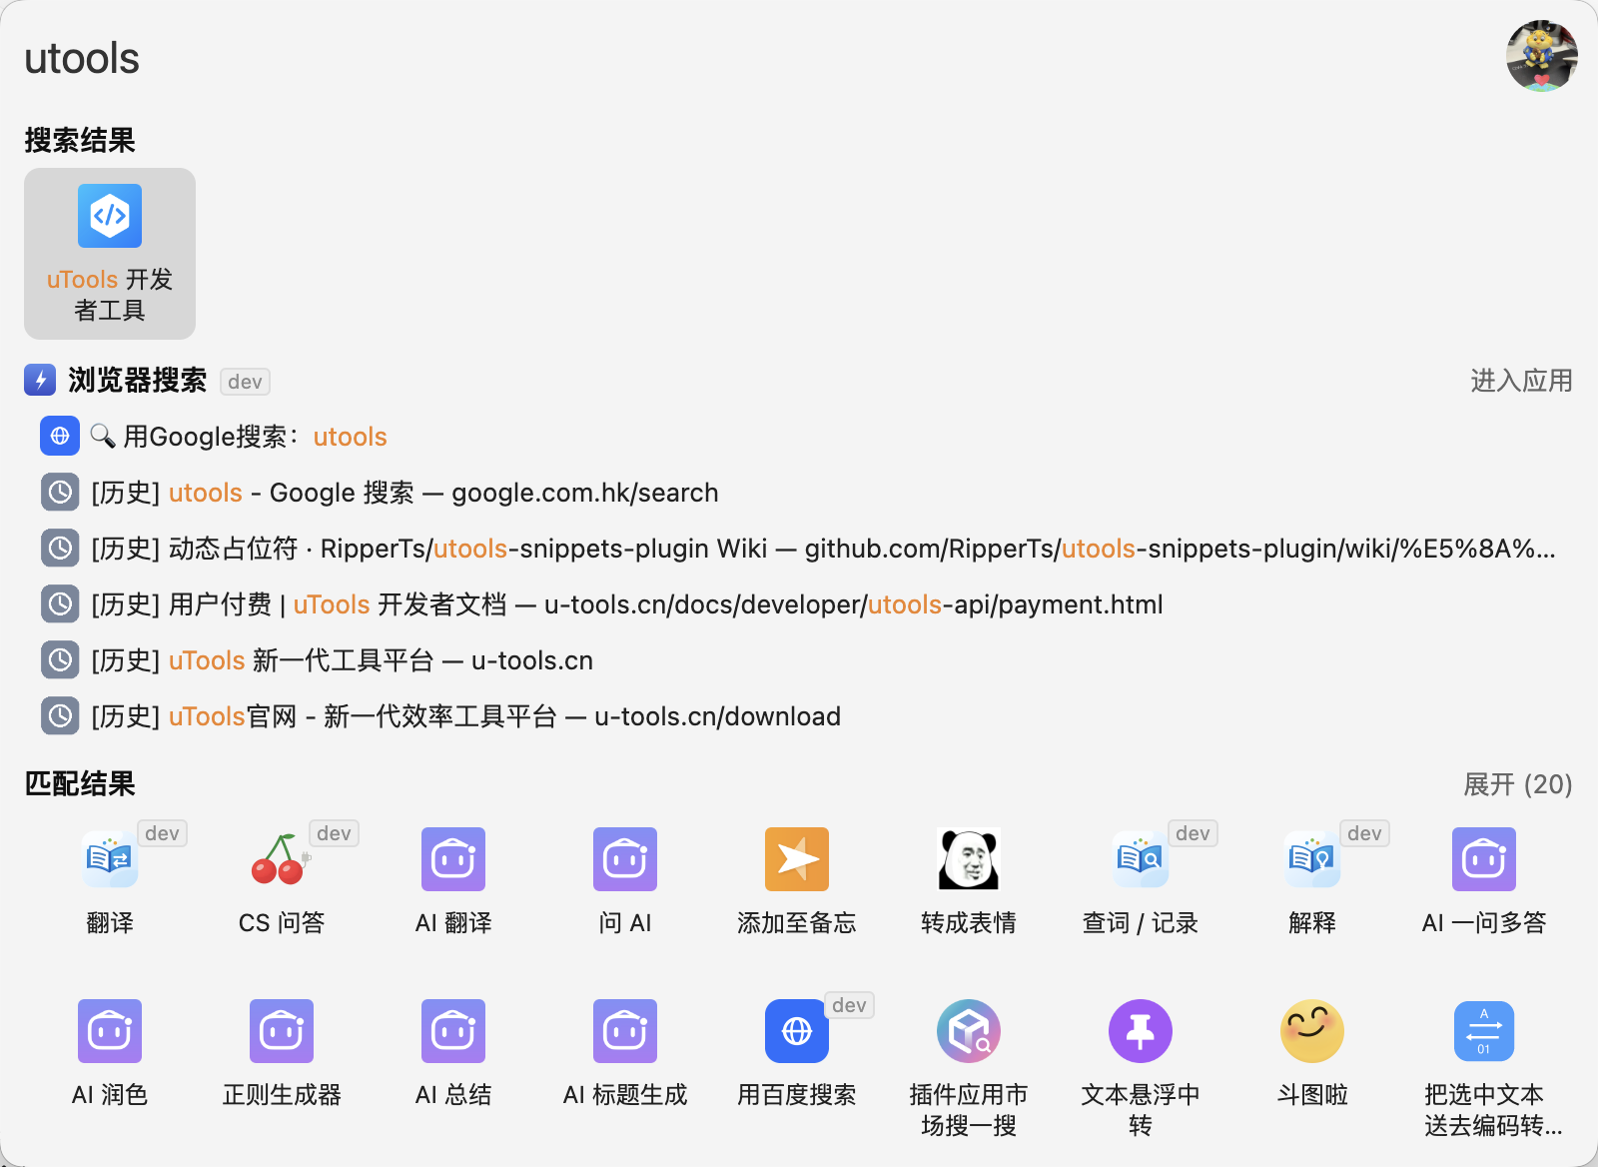1598x1167 pixels.
Task: Open history entry utools - Google 搜索
Action: coord(799,492)
